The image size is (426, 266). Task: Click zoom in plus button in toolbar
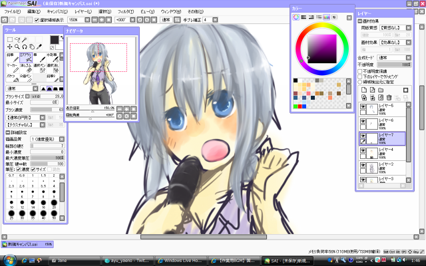click(101, 20)
